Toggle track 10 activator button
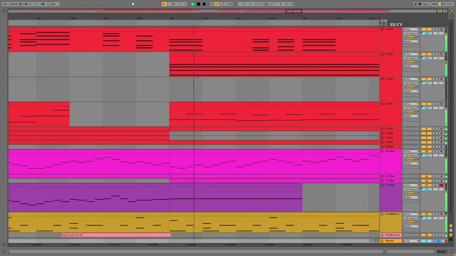The height and width of the screenshot is (256, 456). coord(426,151)
